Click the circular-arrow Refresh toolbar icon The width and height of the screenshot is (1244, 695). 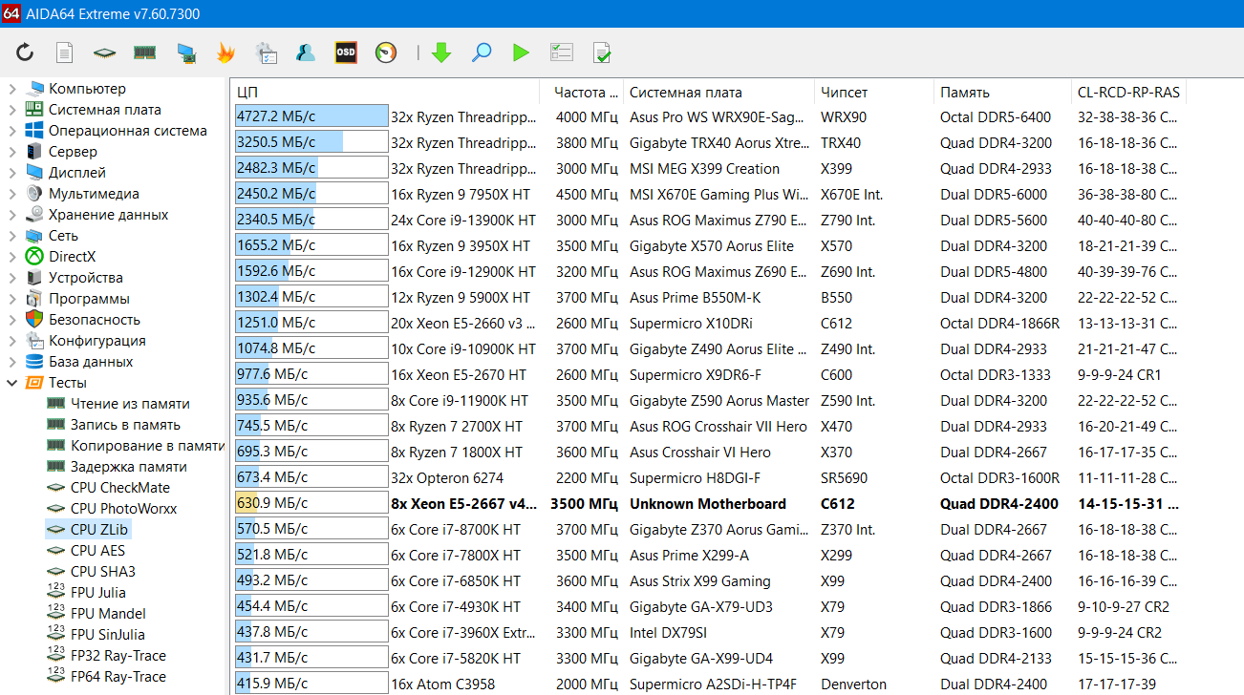coord(25,53)
